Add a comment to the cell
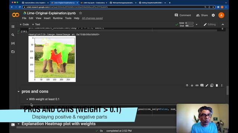Screen dimensions: 238x133 pyautogui.click(x=202, y=85)
